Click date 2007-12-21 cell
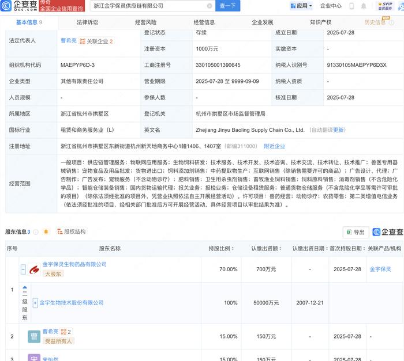This screenshot has height=361, width=404. (310, 303)
